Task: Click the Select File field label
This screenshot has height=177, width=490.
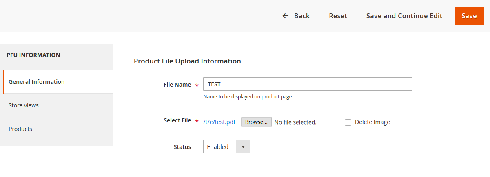Action: (177, 120)
